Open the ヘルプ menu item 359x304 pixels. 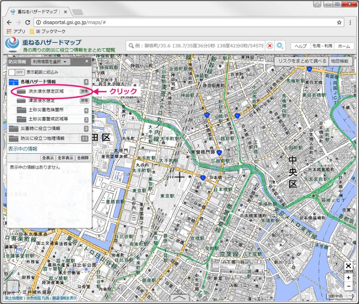pyautogui.click(x=300, y=46)
